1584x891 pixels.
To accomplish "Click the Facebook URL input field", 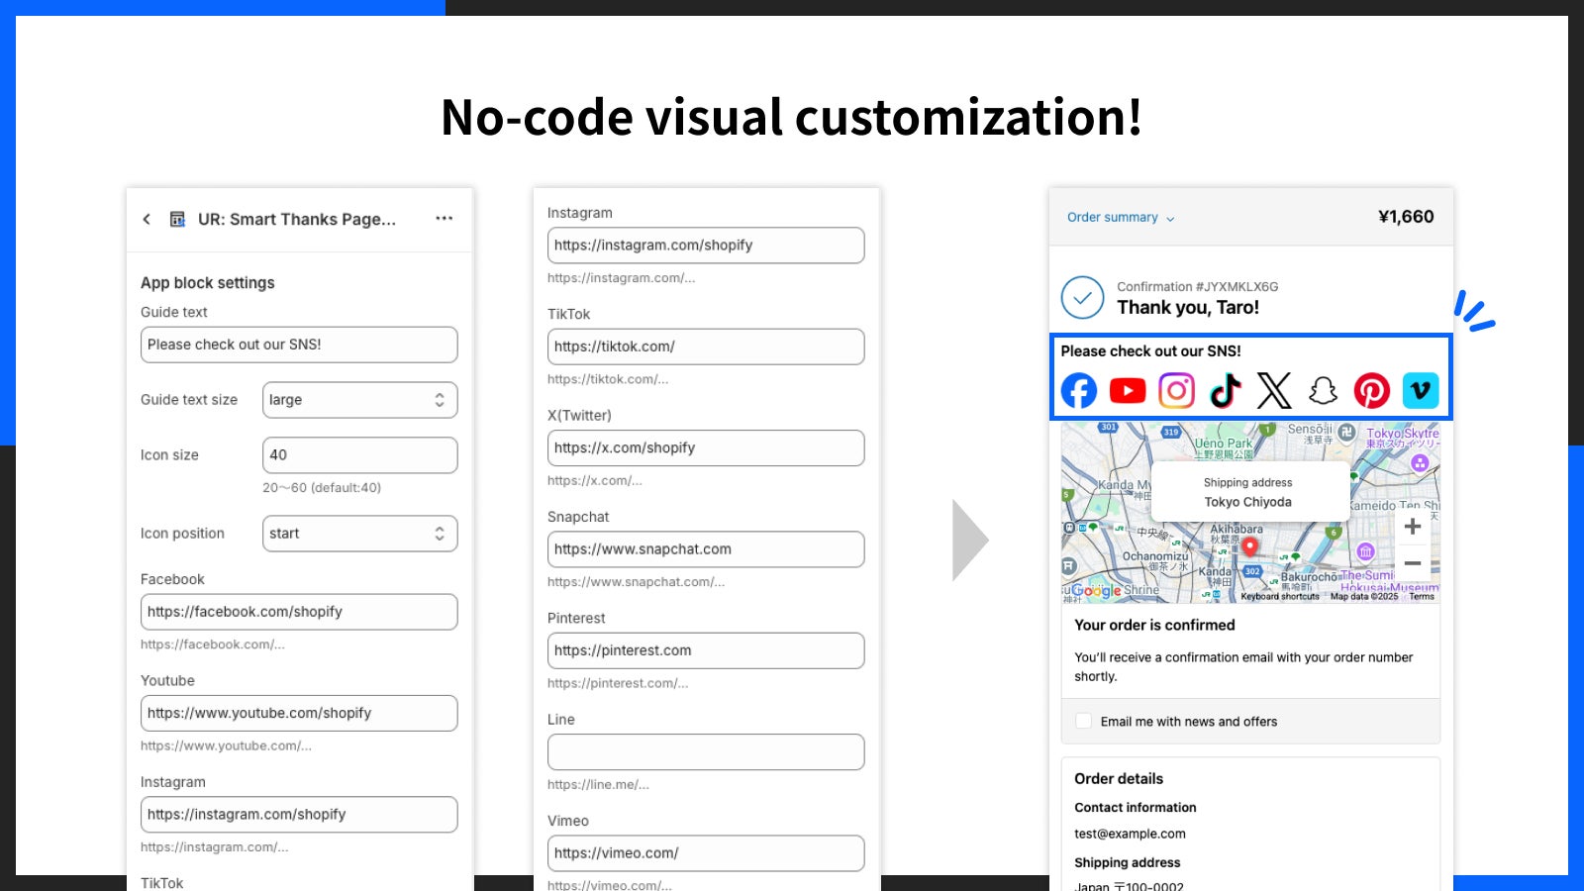I will click(299, 612).
